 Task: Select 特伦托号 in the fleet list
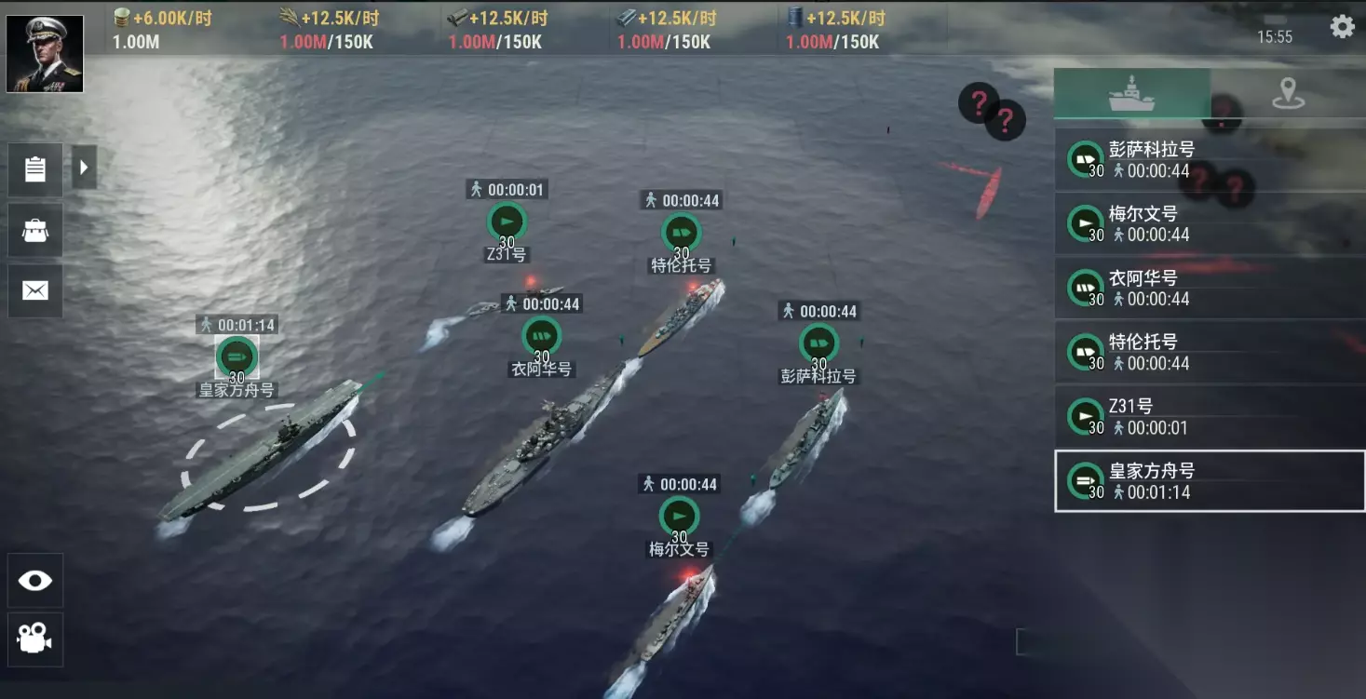pos(1210,352)
